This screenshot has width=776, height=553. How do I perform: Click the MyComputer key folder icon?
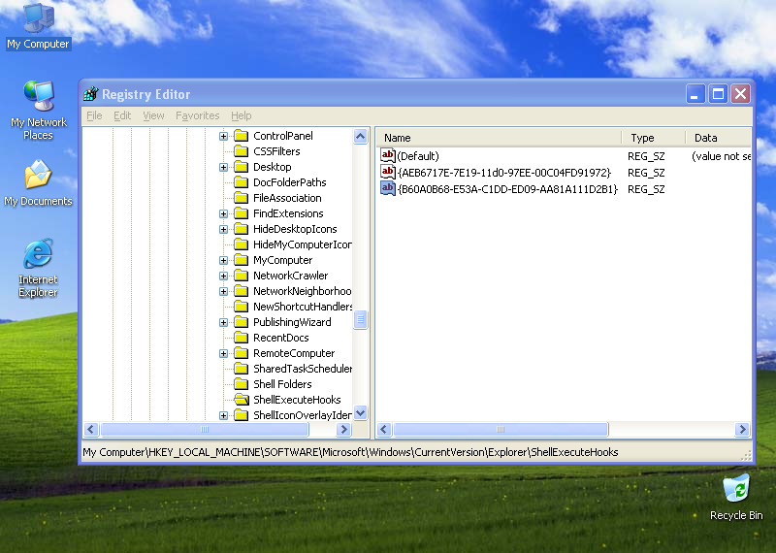[x=241, y=260]
